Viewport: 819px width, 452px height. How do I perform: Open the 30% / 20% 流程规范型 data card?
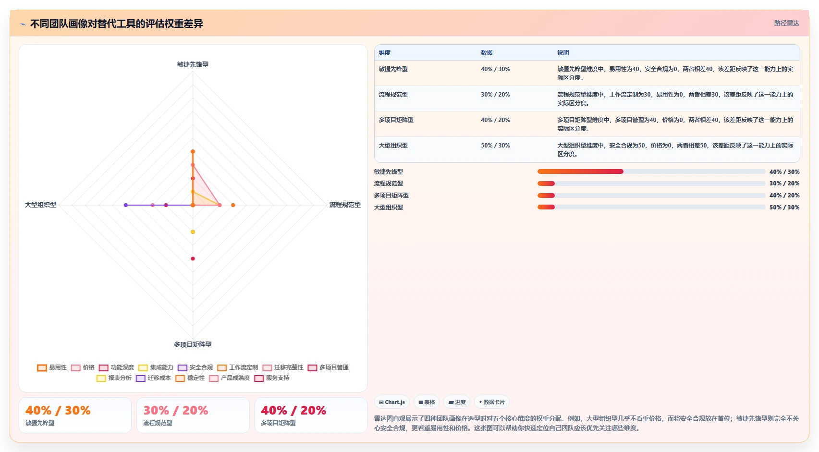(193, 415)
